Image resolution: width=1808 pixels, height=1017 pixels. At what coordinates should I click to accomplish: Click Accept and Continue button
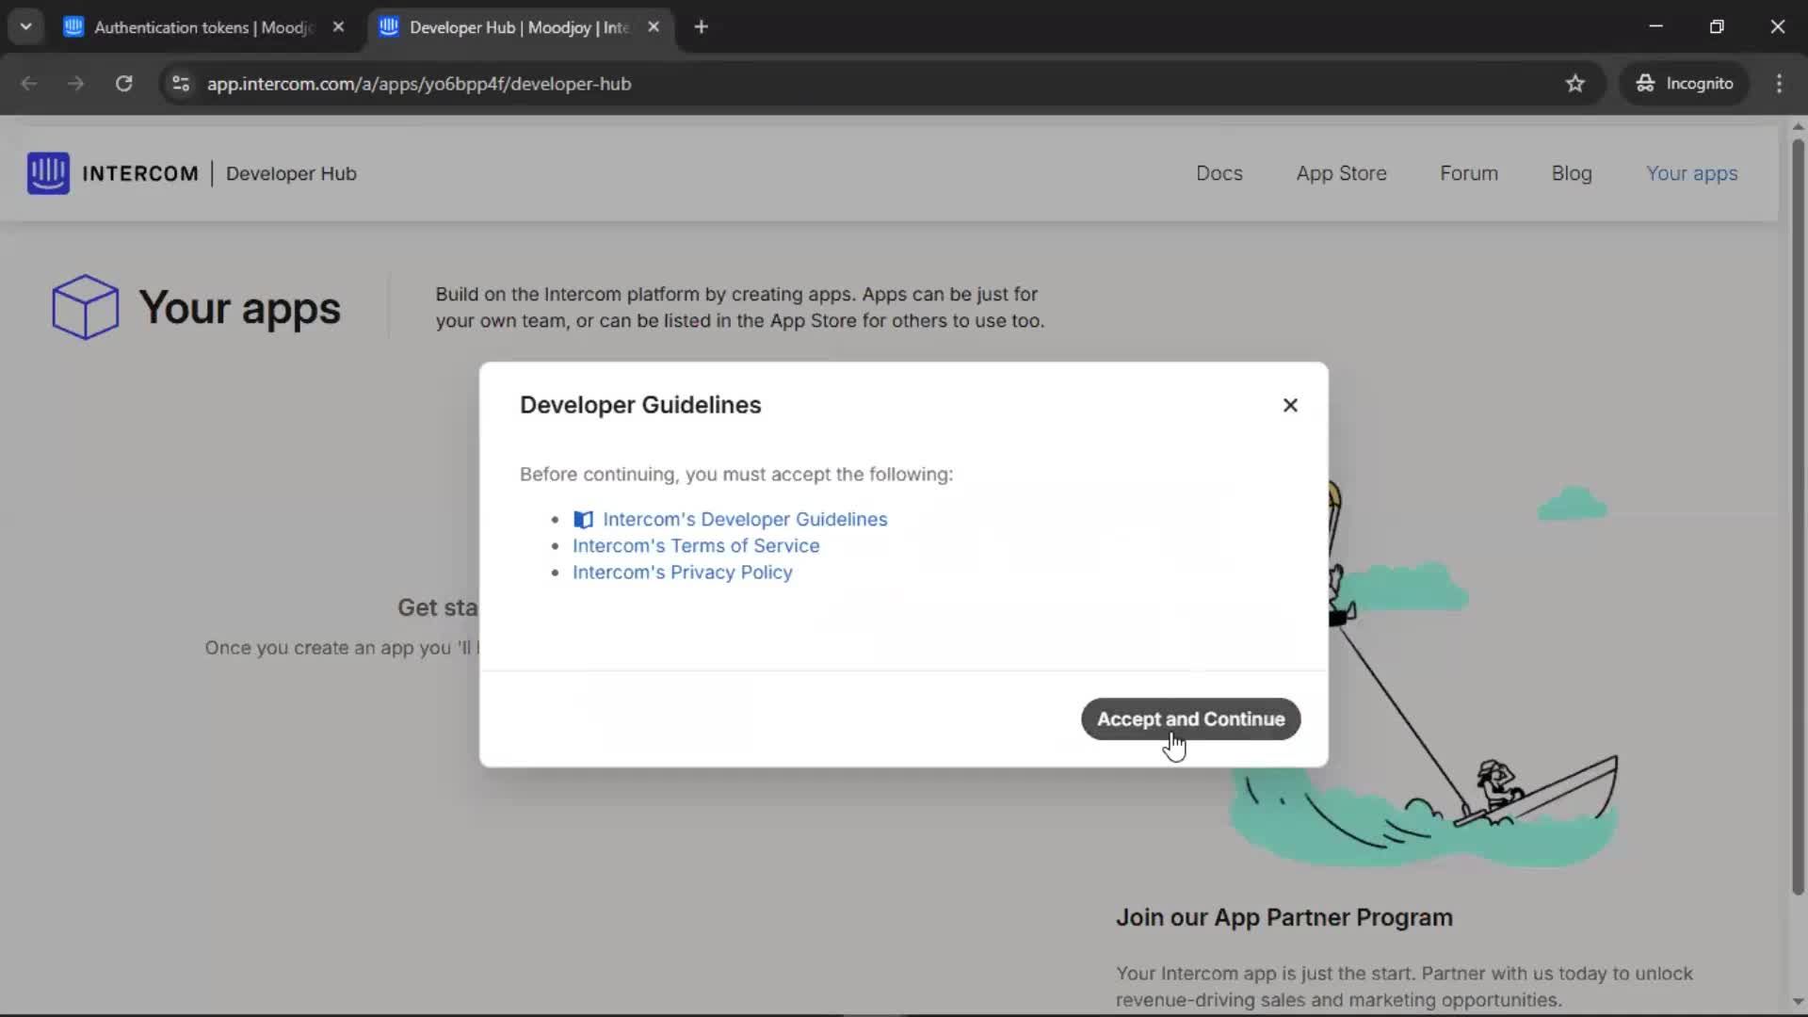(1190, 718)
